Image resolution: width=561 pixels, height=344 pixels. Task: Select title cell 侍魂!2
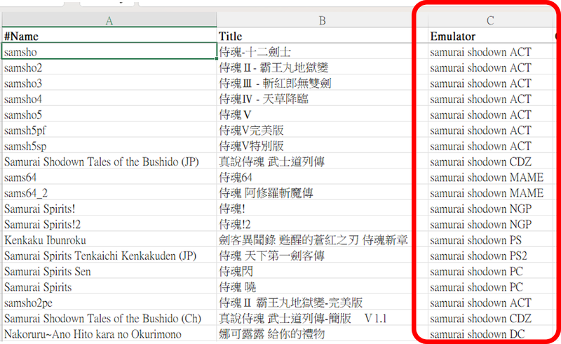coord(322,225)
